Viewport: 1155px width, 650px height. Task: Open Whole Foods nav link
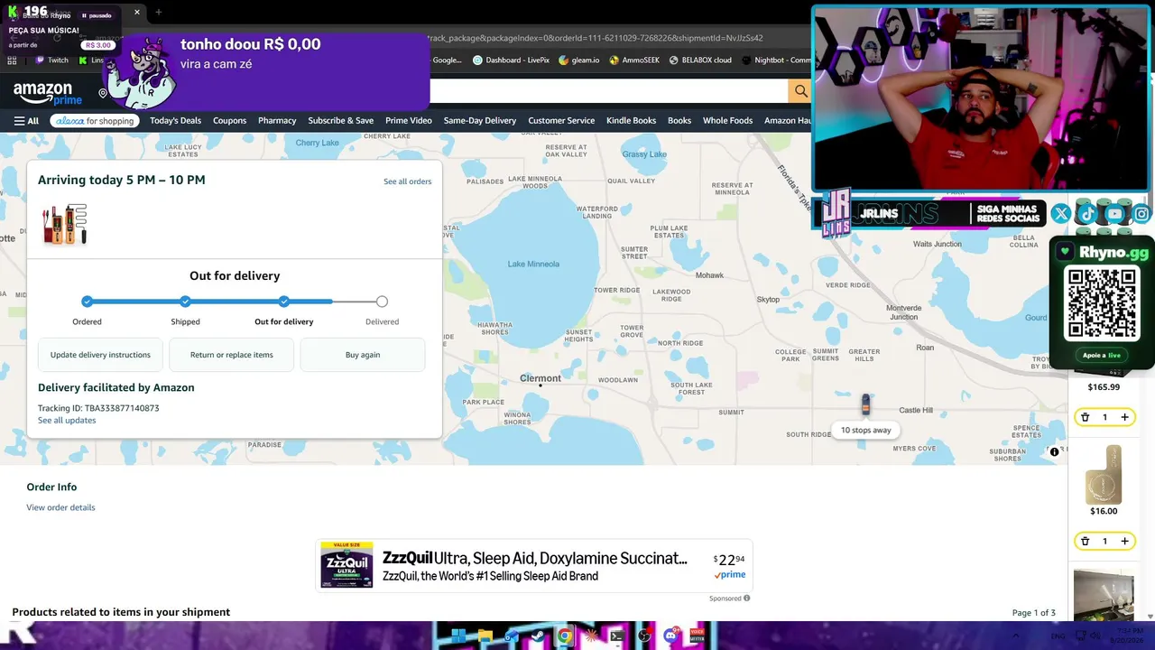click(x=727, y=121)
